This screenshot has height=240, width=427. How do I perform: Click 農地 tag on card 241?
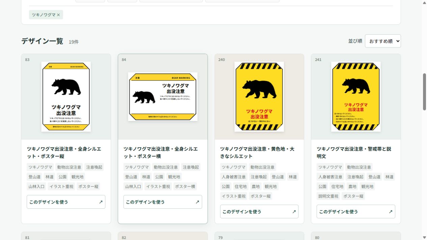(352, 186)
